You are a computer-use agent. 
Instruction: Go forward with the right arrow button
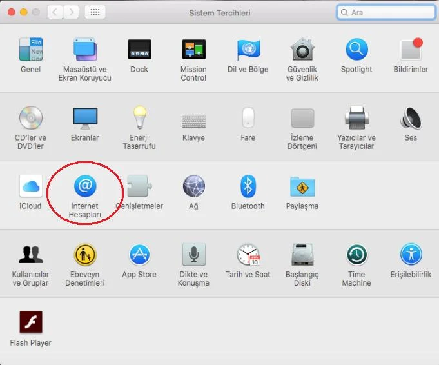[x=71, y=12]
